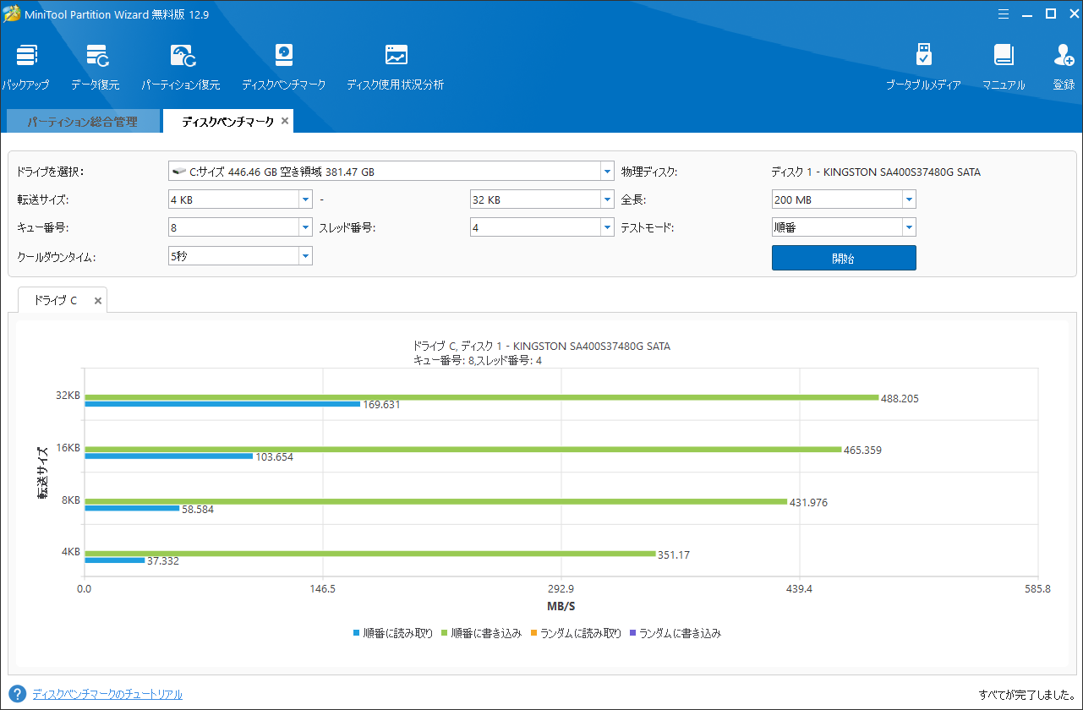Toggle 順番に読み取り legend entry

393,632
